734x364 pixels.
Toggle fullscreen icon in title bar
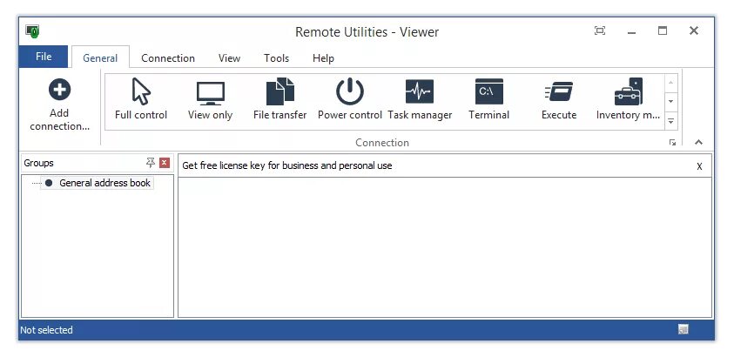(600, 30)
